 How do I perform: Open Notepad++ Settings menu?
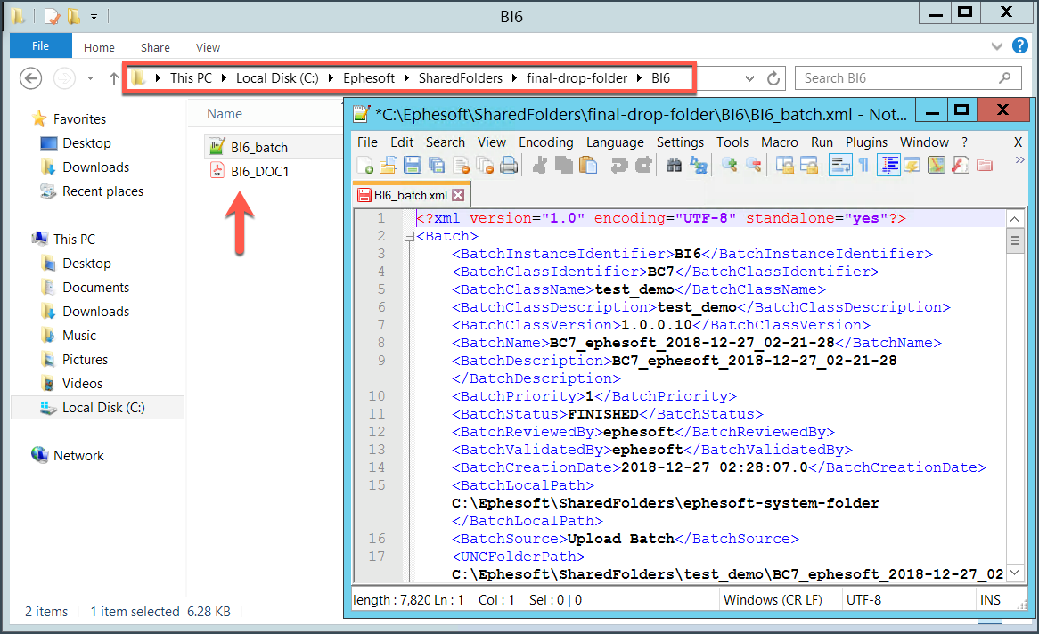(x=680, y=142)
